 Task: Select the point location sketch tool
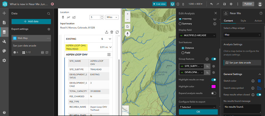click(63, 17)
